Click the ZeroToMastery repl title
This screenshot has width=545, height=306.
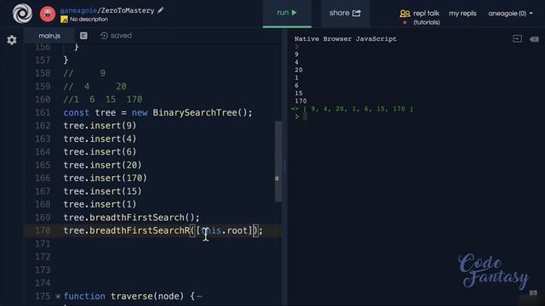(x=127, y=10)
